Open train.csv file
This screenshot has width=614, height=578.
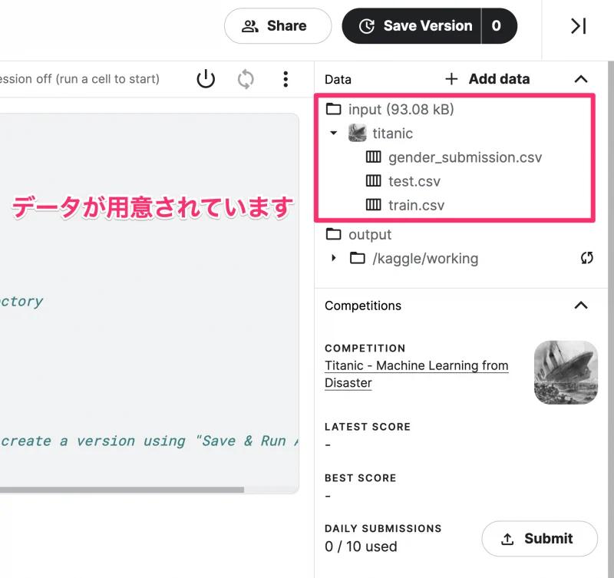(416, 206)
